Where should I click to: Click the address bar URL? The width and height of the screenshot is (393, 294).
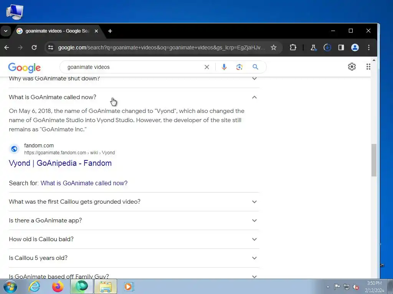(162, 47)
